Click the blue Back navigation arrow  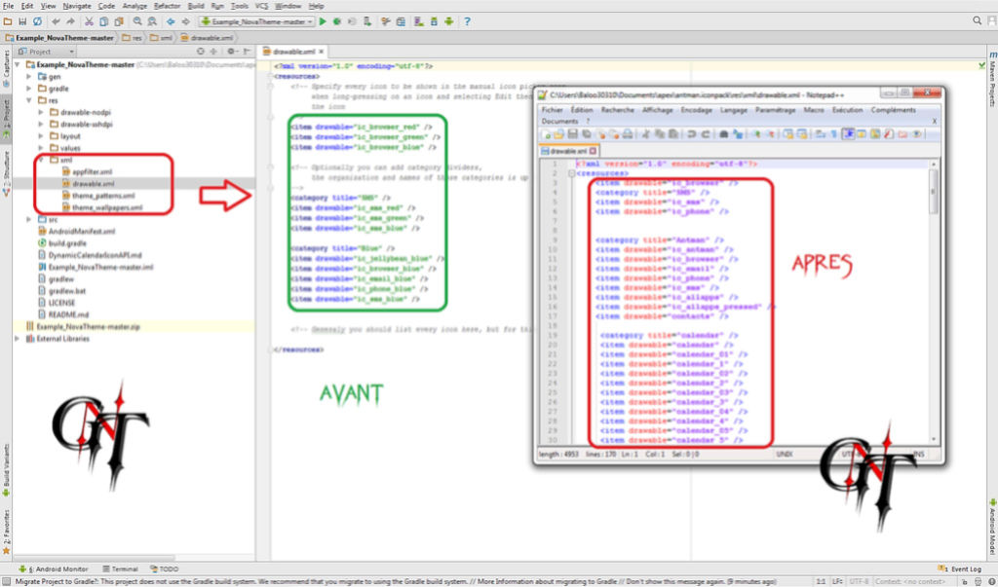coord(171,21)
